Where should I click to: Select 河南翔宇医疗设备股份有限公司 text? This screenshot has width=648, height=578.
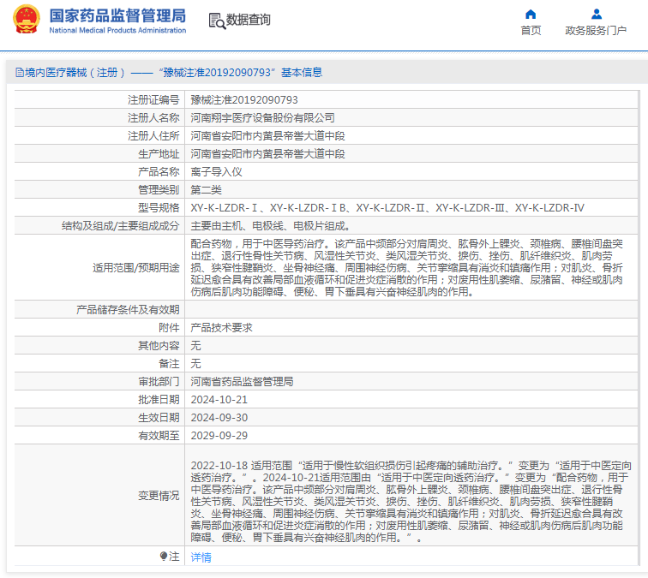point(262,117)
